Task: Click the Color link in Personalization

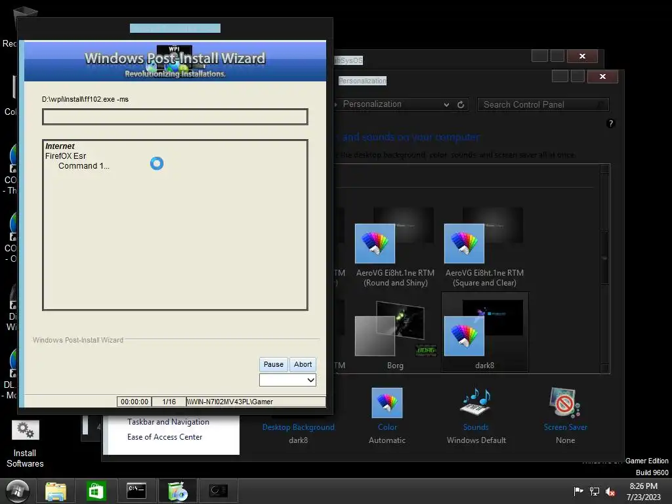Action: [387, 427]
